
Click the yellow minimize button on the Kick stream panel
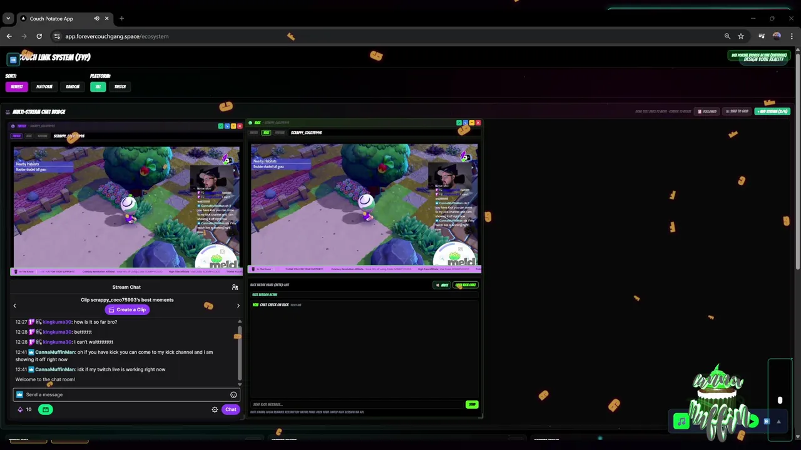point(471,123)
